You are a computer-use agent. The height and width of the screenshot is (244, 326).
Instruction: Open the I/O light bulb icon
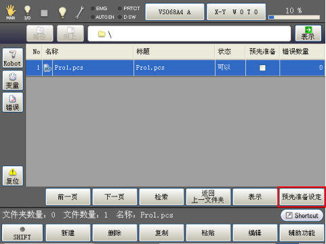pos(27,12)
